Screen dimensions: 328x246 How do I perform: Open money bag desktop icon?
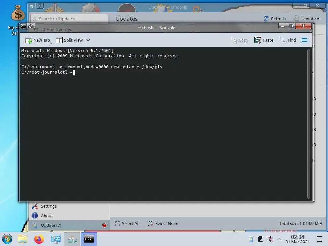pyautogui.click(x=18, y=13)
